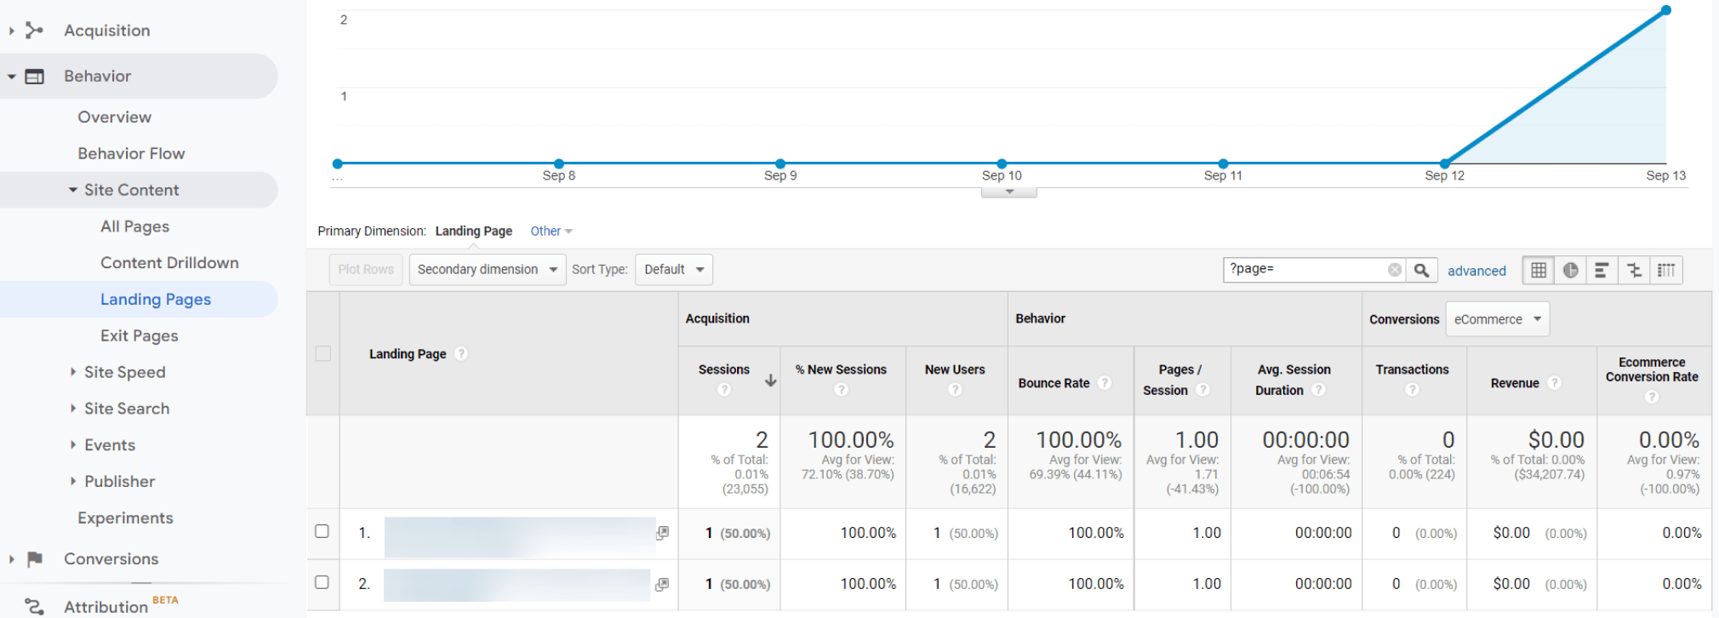Click the Sep 10 data point on chart
1719x618 pixels.
click(x=1002, y=163)
